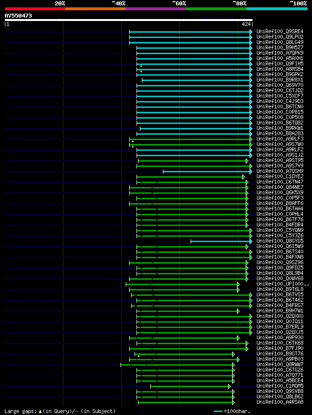Click the cyan ~100% identity legend bar
The width and height of the screenshot is (312, 415).
277,9
